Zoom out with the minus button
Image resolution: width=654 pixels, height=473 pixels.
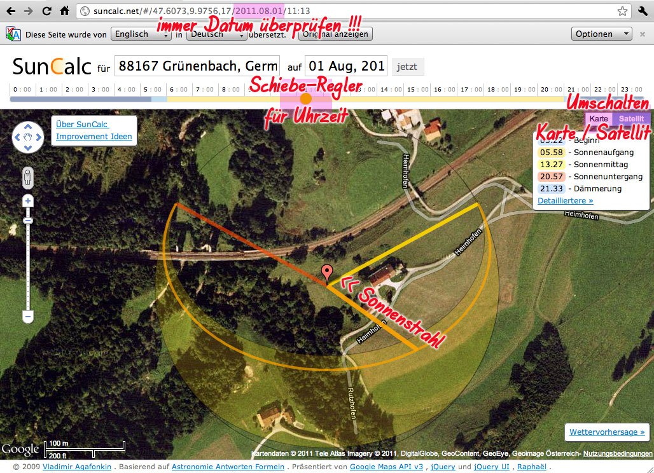[x=28, y=317]
